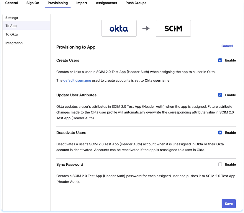Open To Okta settings section
The image size is (244, 213).
(12, 34)
